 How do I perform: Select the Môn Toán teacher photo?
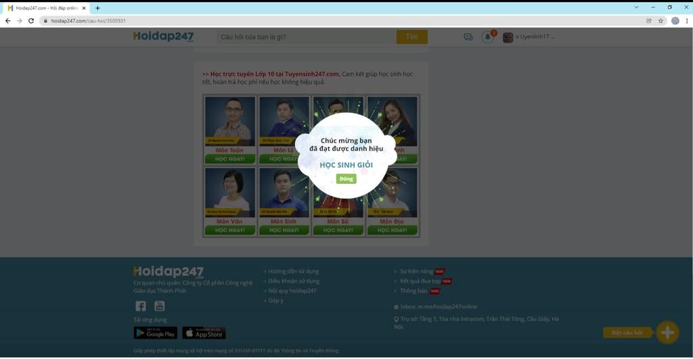tap(230, 121)
